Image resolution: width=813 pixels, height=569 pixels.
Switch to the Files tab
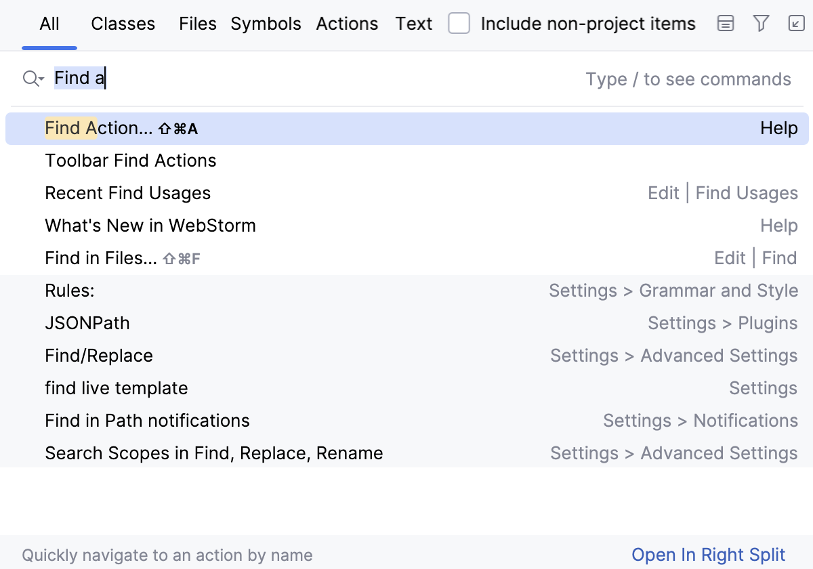click(198, 24)
